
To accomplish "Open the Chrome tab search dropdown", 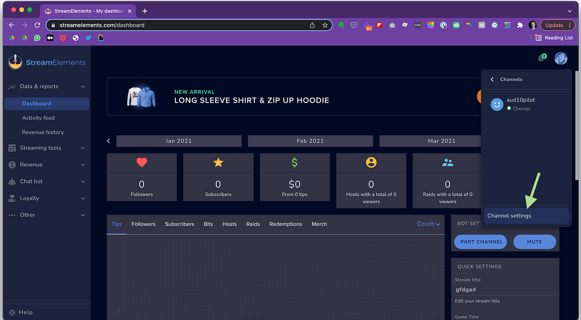I will click(569, 11).
